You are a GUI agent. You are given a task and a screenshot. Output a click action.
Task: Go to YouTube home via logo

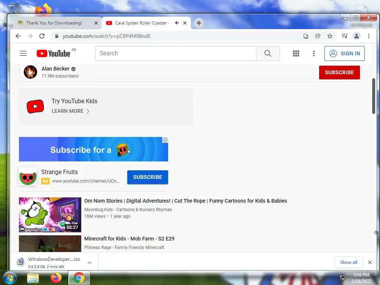pyautogui.click(x=53, y=53)
